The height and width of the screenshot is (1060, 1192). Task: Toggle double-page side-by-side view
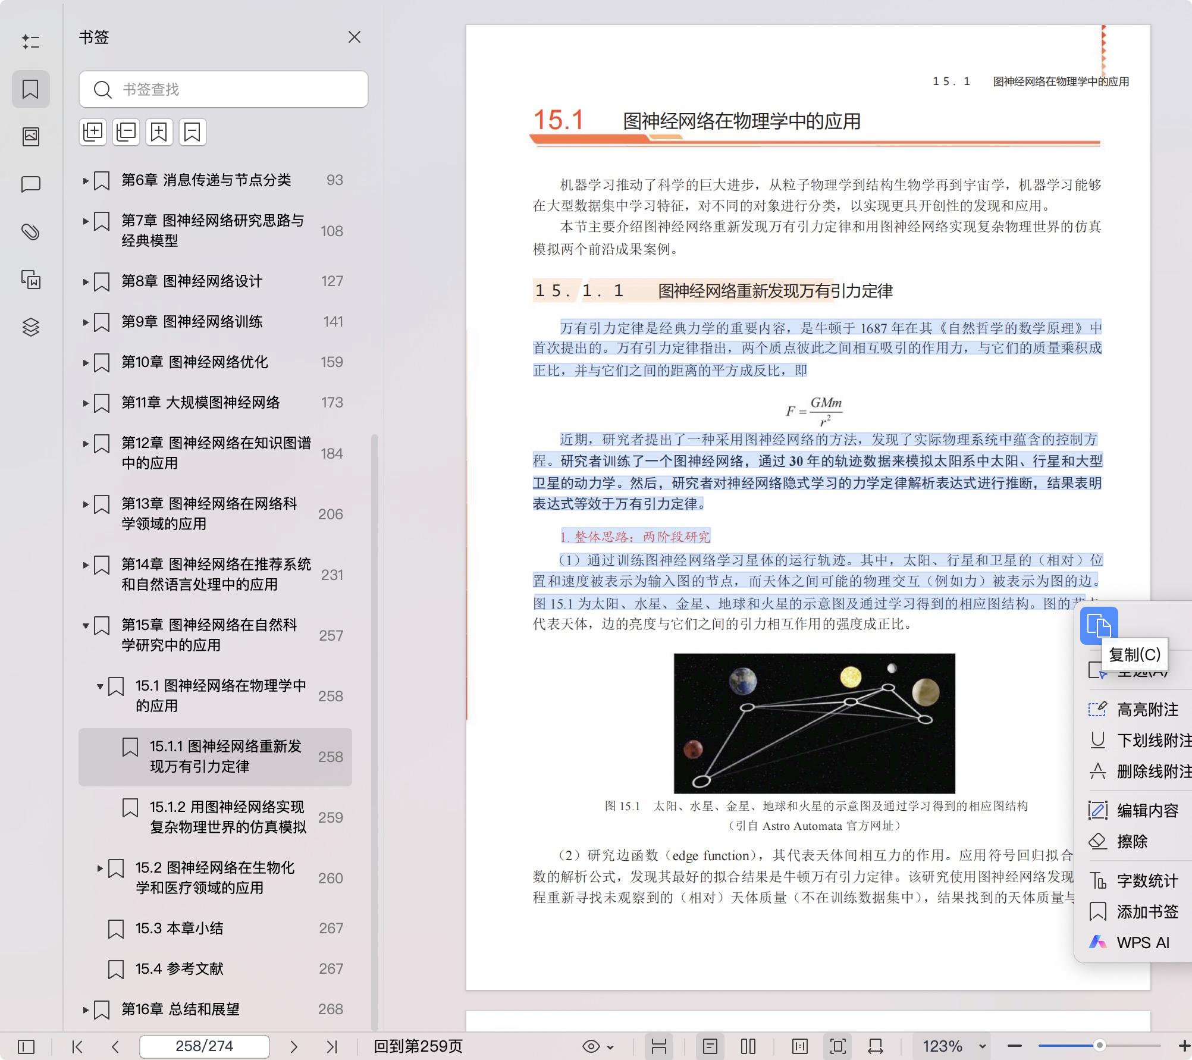pyautogui.click(x=747, y=1046)
